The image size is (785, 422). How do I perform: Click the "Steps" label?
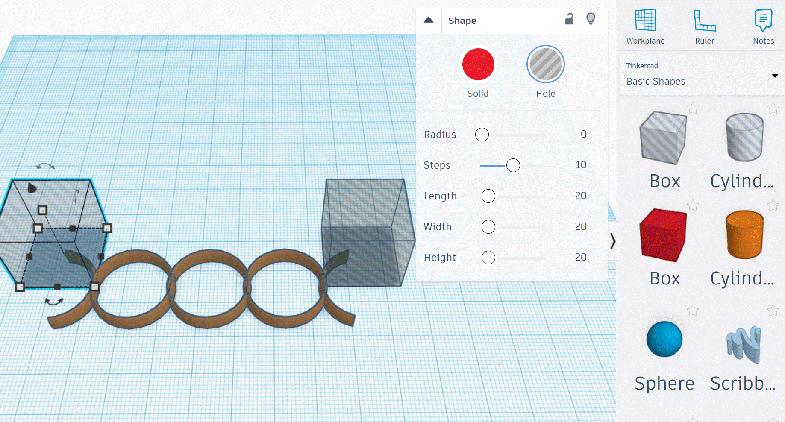[x=437, y=165]
